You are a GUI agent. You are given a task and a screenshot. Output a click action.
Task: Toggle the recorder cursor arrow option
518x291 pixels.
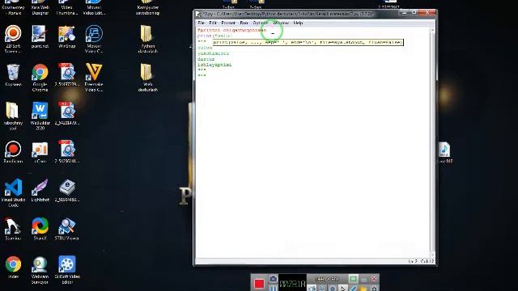point(343,289)
